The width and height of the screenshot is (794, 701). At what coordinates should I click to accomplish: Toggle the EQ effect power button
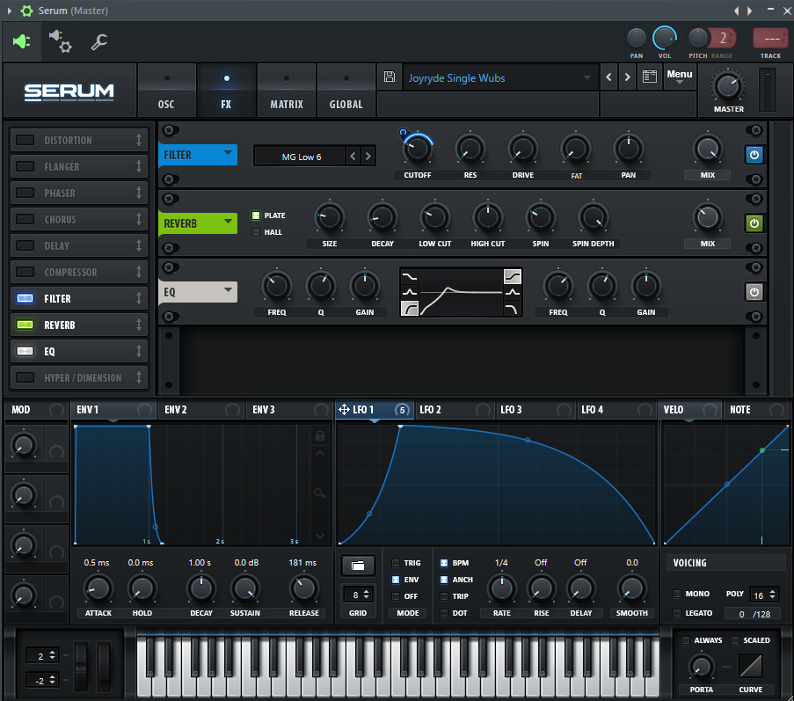754,292
